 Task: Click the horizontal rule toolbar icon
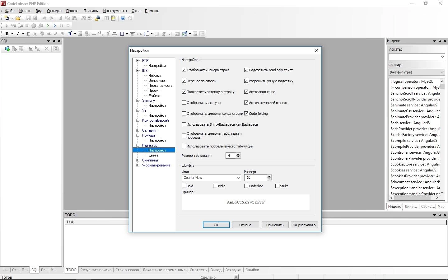[94, 34]
